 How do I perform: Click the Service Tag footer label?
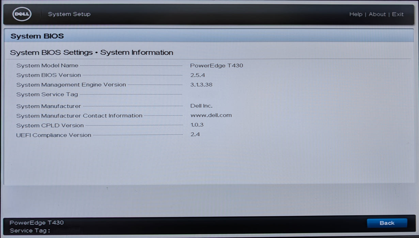30,231
